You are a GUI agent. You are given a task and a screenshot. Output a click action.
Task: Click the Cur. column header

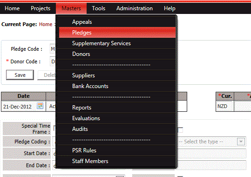(225, 96)
